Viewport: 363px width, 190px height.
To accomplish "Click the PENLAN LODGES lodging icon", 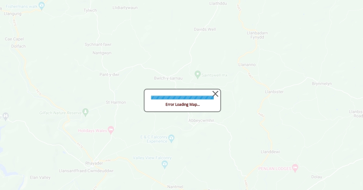I will pos(295,168).
